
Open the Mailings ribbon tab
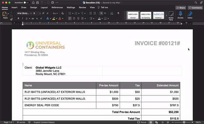(71, 7)
